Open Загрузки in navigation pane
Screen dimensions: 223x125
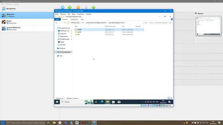coord(63,34)
